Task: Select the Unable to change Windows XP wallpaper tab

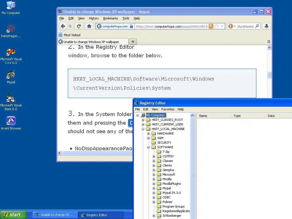Action: tap(93, 42)
